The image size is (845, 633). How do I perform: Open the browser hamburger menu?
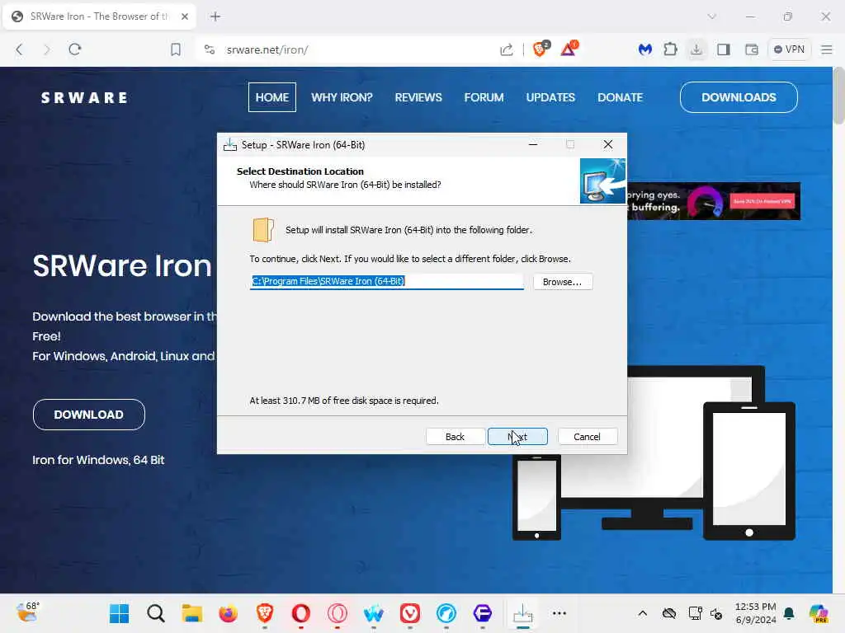click(x=827, y=49)
